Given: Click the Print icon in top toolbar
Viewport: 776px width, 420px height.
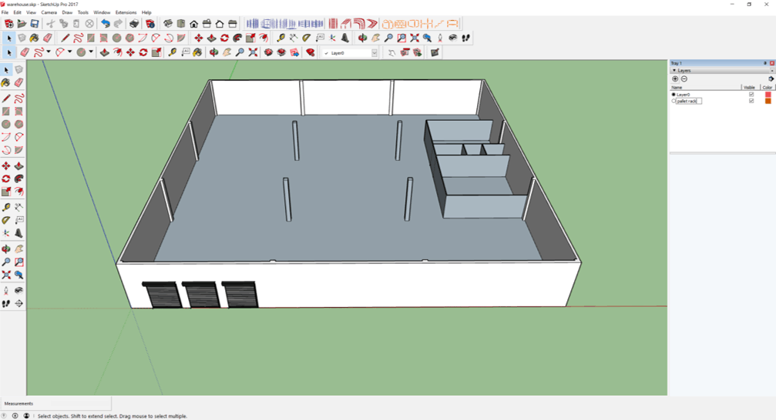Looking at the screenshot, I should 134,24.
